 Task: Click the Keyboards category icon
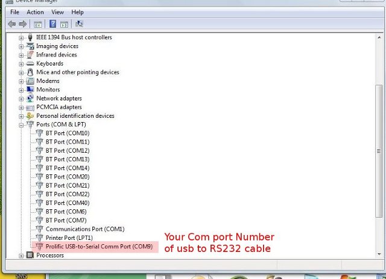(x=30, y=64)
